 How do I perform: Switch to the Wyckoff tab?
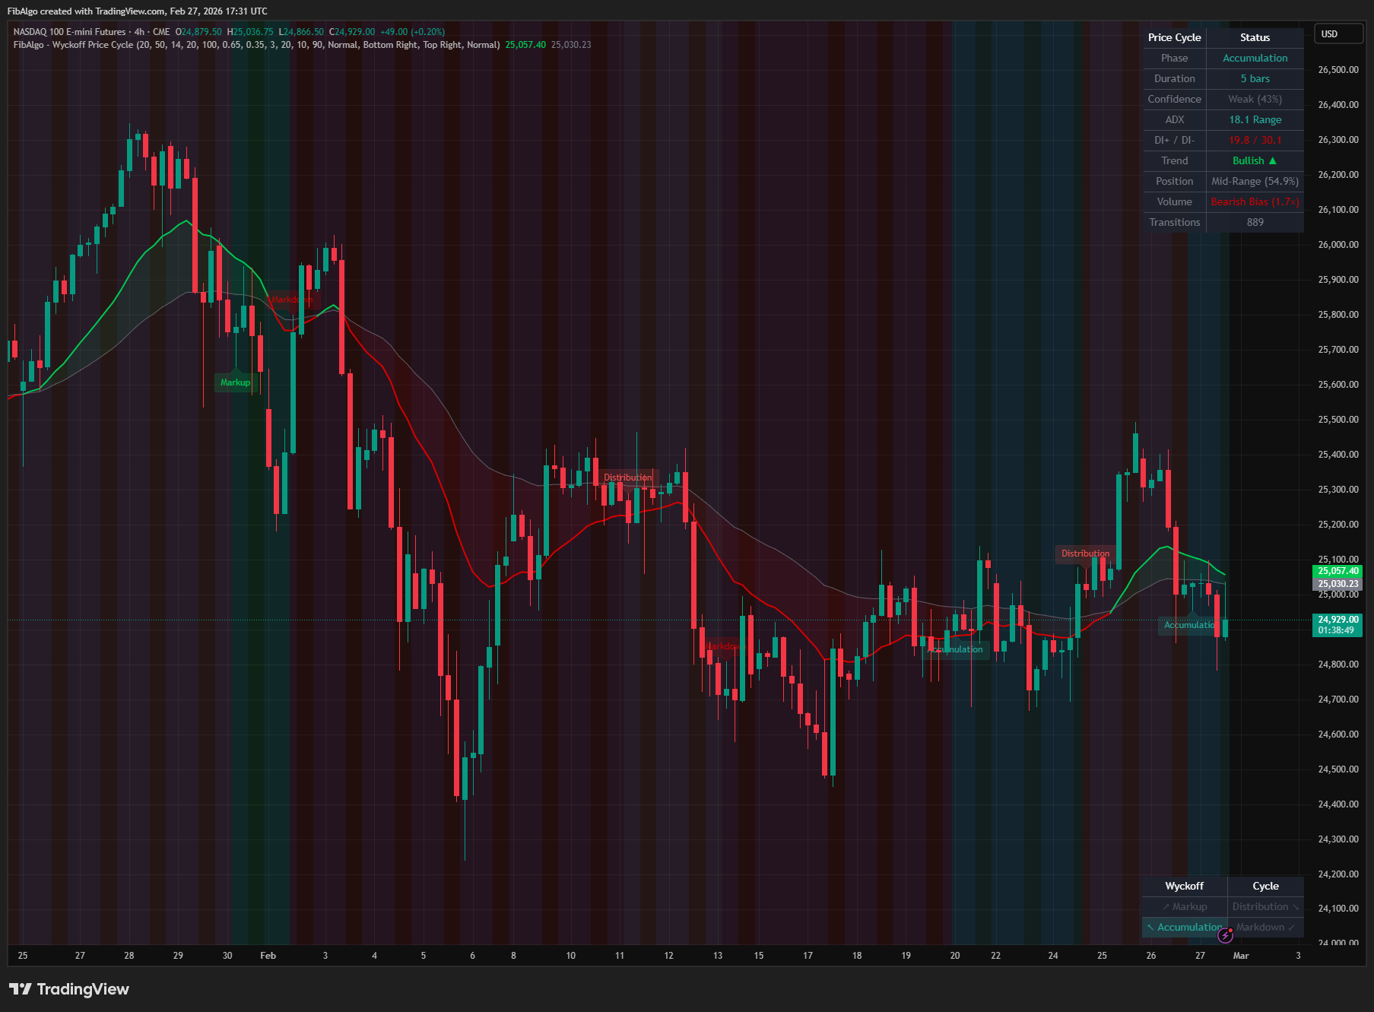(x=1183, y=886)
